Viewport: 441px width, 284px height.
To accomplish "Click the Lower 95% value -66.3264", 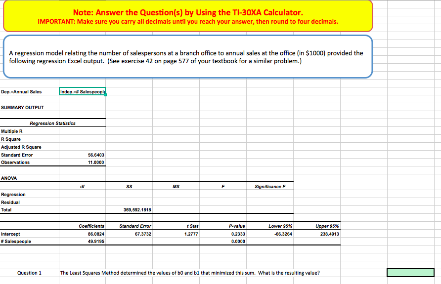I will coord(283,234).
